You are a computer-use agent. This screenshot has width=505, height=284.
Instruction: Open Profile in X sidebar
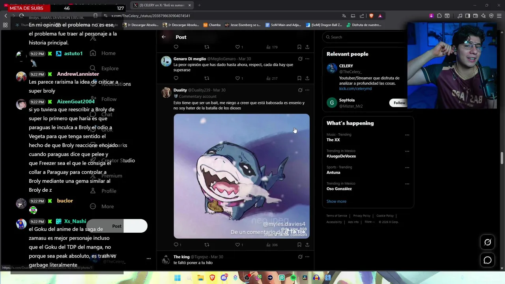click(x=103, y=191)
